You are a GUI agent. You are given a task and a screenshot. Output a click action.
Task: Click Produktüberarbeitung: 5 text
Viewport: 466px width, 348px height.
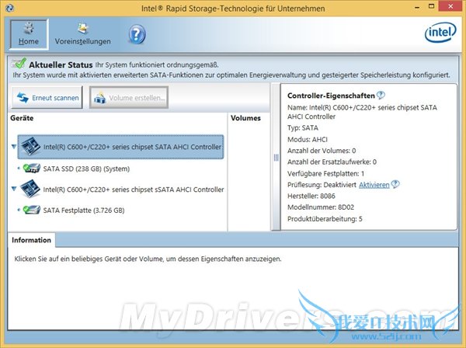tap(325, 219)
